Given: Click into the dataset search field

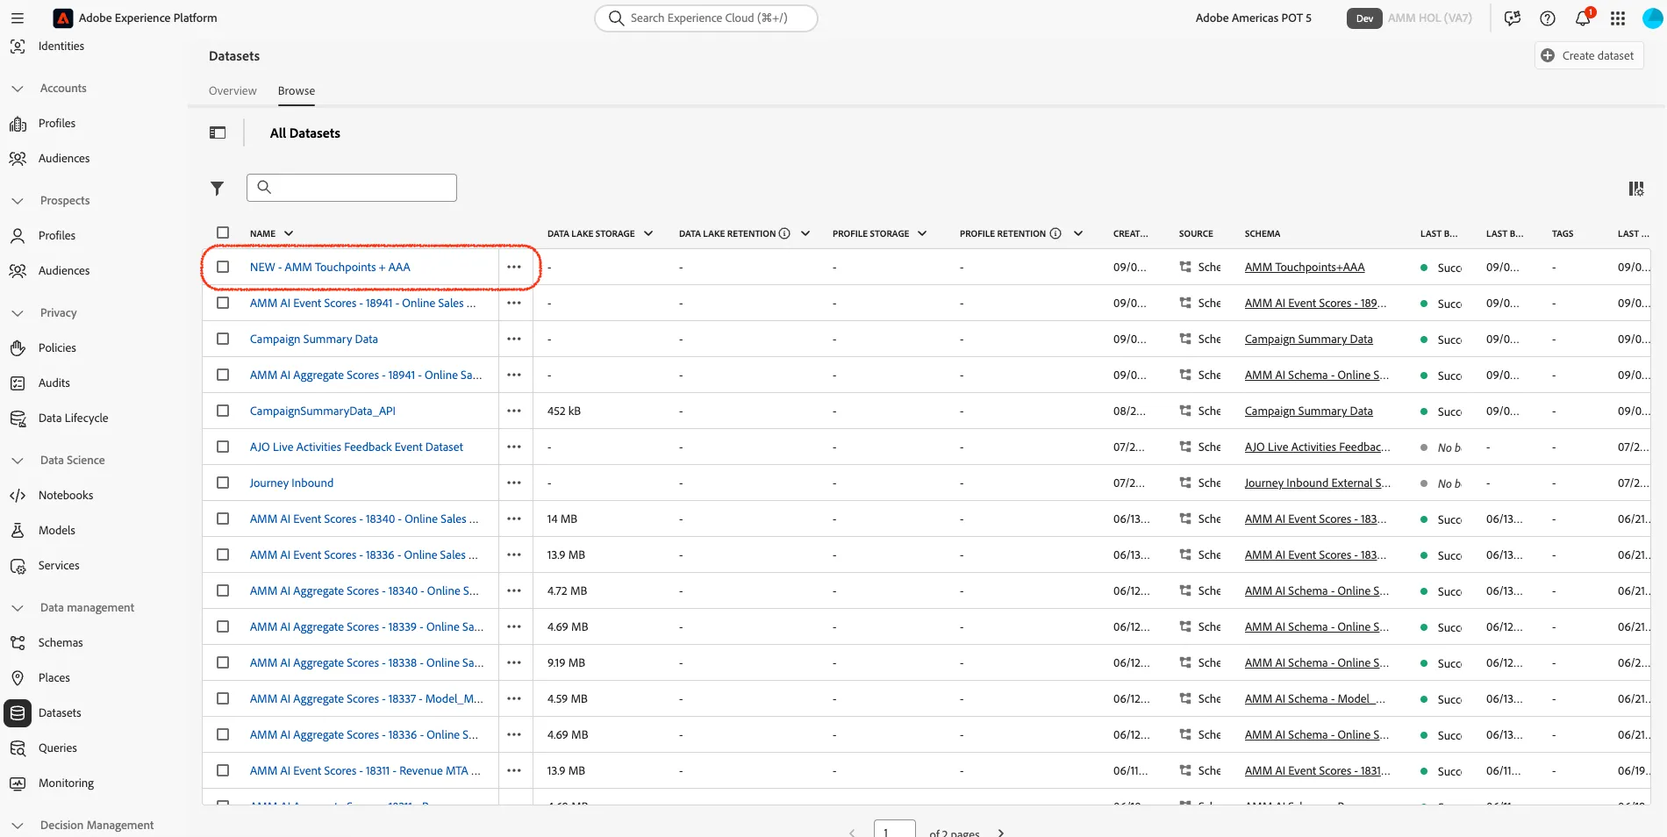Looking at the screenshot, I should tap(352, 188).
